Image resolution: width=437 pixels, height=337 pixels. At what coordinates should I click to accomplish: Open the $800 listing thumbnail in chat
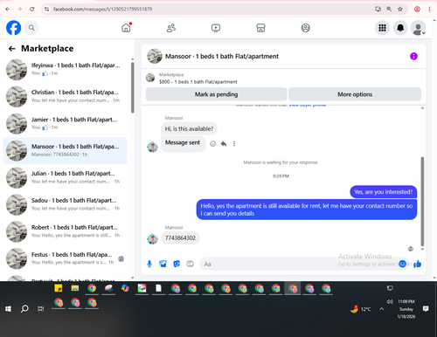pos(150,78)
